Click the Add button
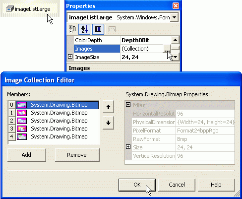 click(x=27, y=155)
